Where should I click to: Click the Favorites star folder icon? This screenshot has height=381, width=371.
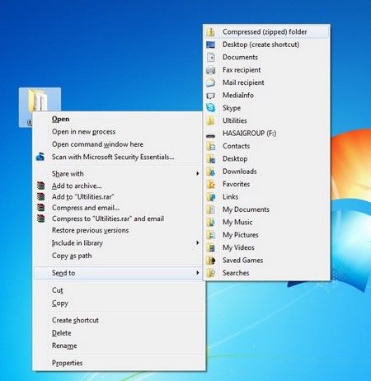point(211,184)
